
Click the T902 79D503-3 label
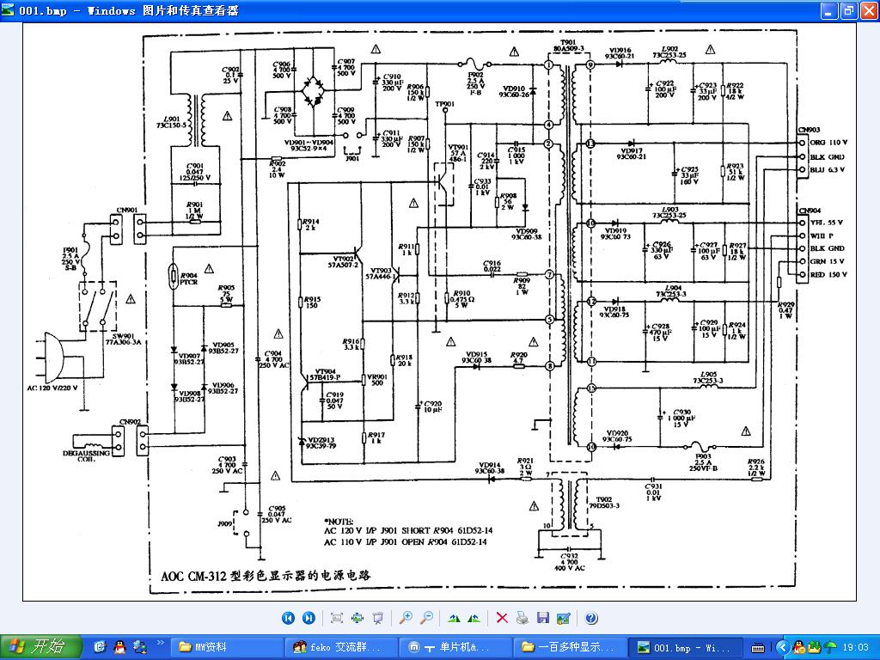[604, 502]
